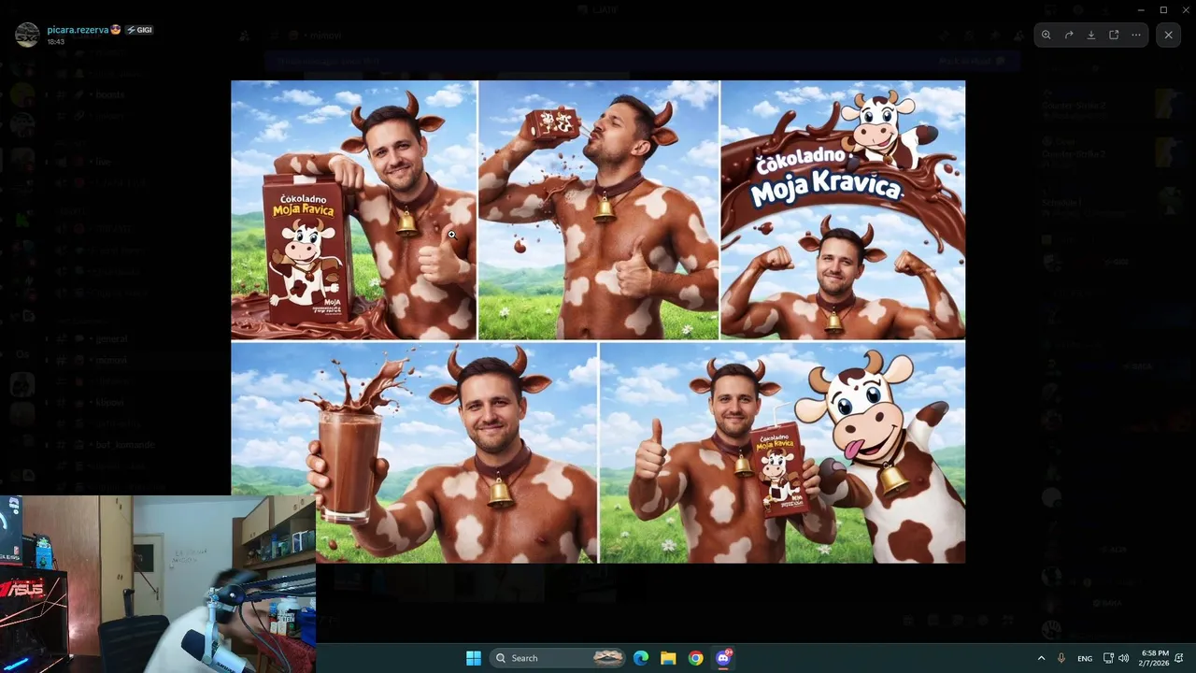Open Google Chrome from the taskbar
The height and width of the screenshot is (673, 1196).
click(696, 658)
